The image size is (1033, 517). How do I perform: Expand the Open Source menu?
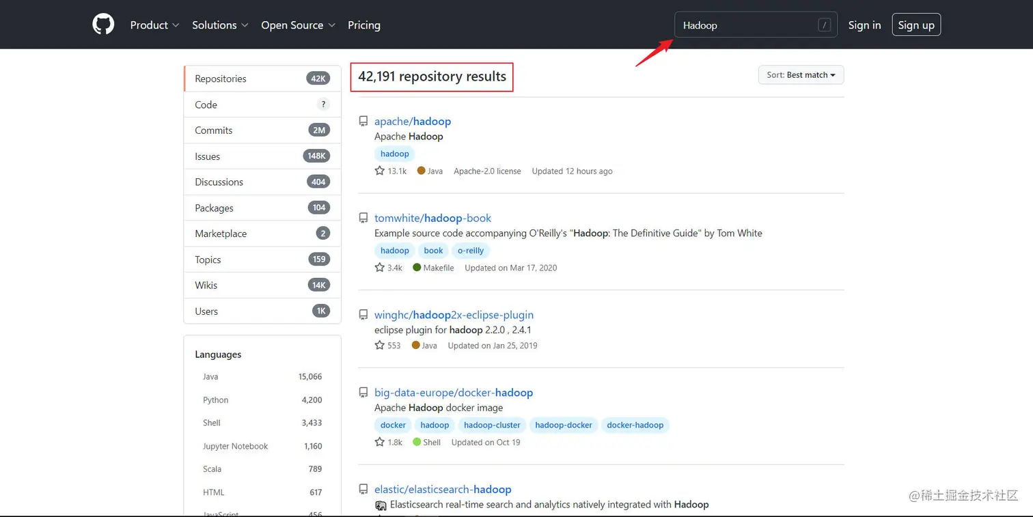[298, 25]
